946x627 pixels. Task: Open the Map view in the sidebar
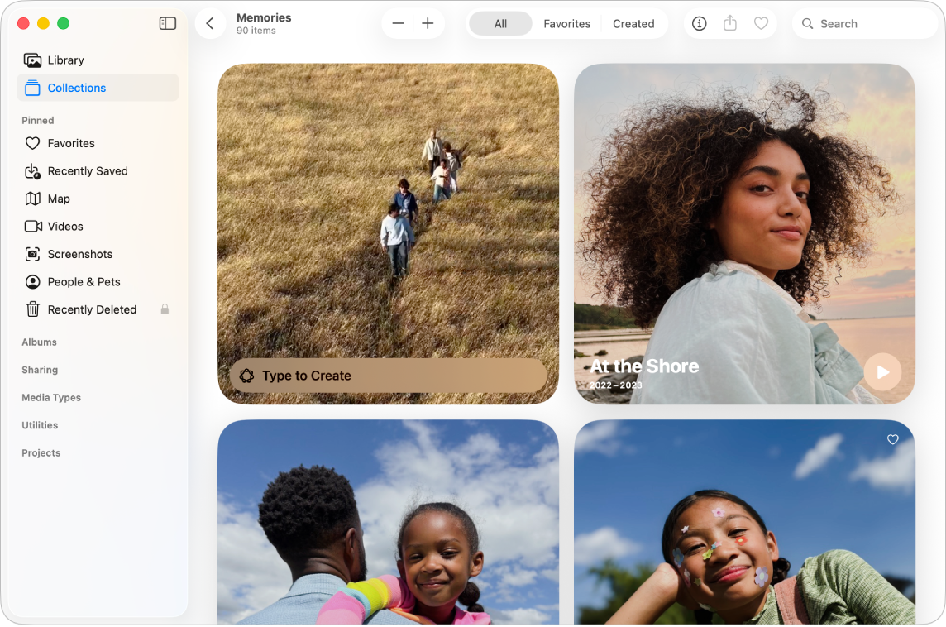(x=60, y=199)
